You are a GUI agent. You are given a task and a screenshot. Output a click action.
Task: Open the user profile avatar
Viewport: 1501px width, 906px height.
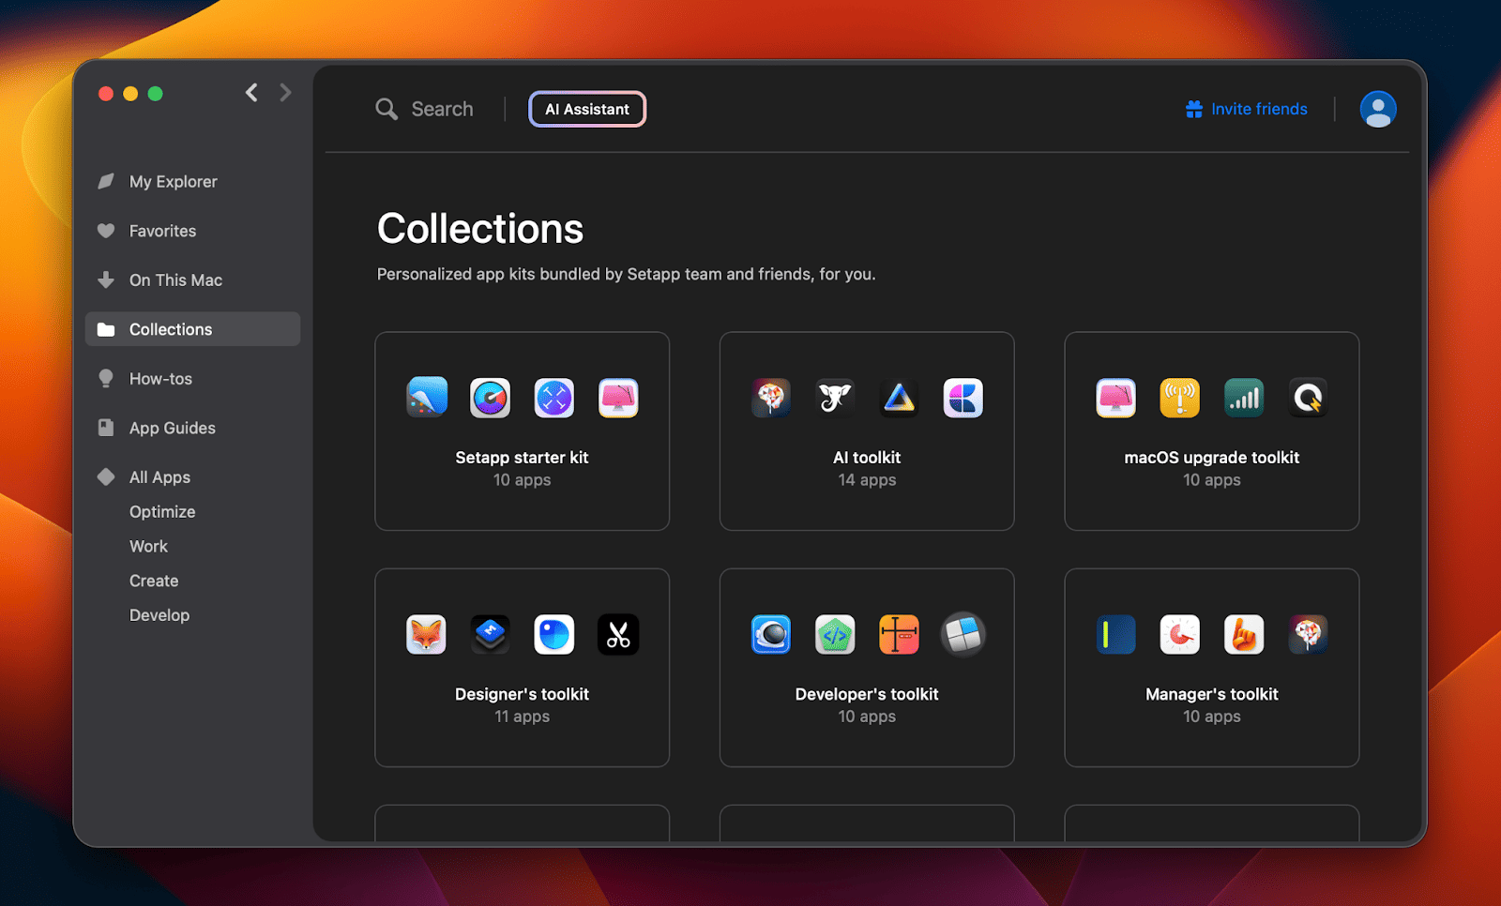click(1378, 109)
